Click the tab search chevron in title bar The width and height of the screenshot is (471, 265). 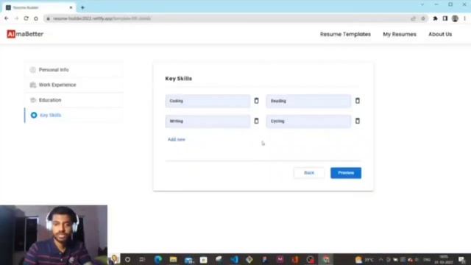pos(422,4)
